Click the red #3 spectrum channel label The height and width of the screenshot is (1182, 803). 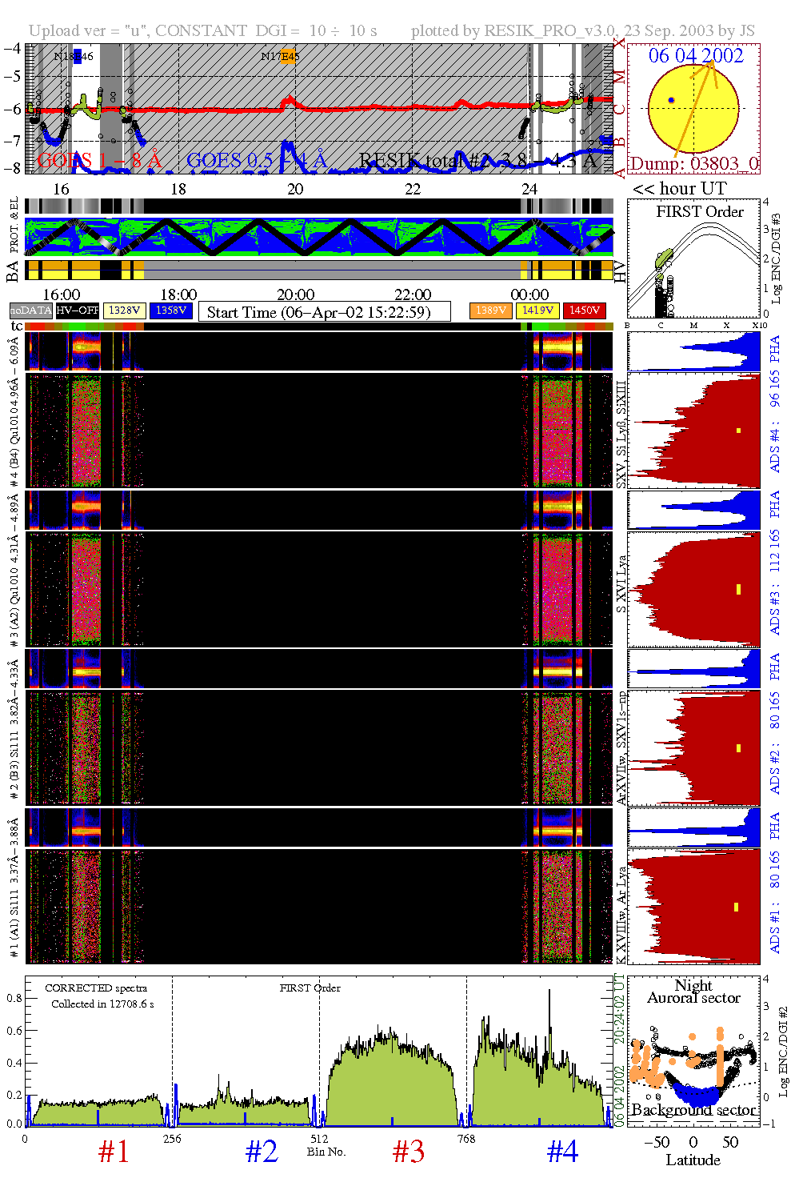[x=409, y=1152]
